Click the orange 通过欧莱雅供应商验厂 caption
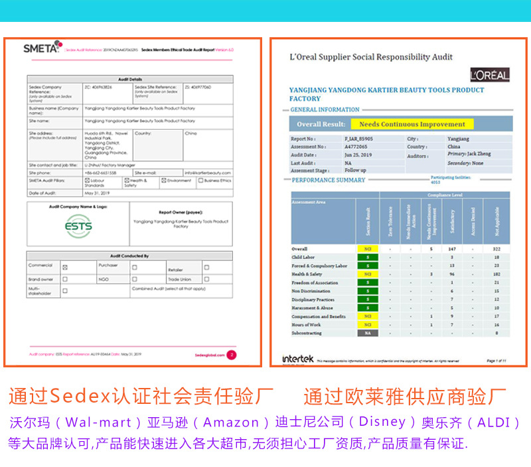Image resolution: width=531 pixels, height=467 pixels. 405,396
